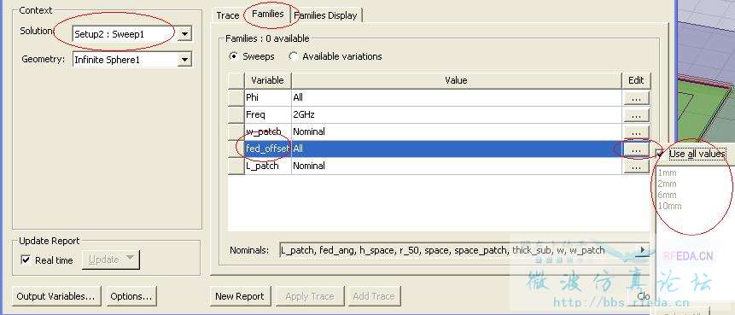The image size is (735, 315).
Task: Click the Add Trace button
Action: [374, 296]
